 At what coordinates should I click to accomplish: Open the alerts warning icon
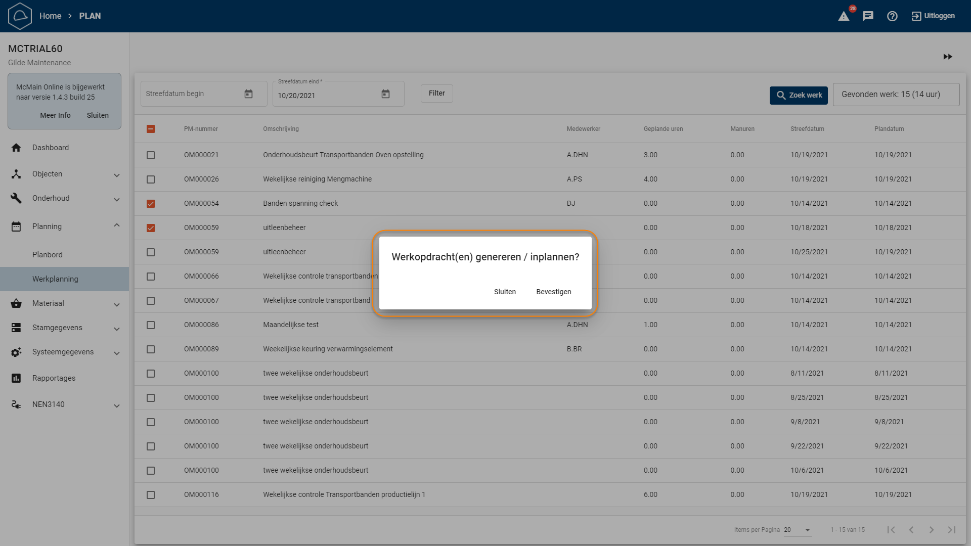click(x=844, y=16)
